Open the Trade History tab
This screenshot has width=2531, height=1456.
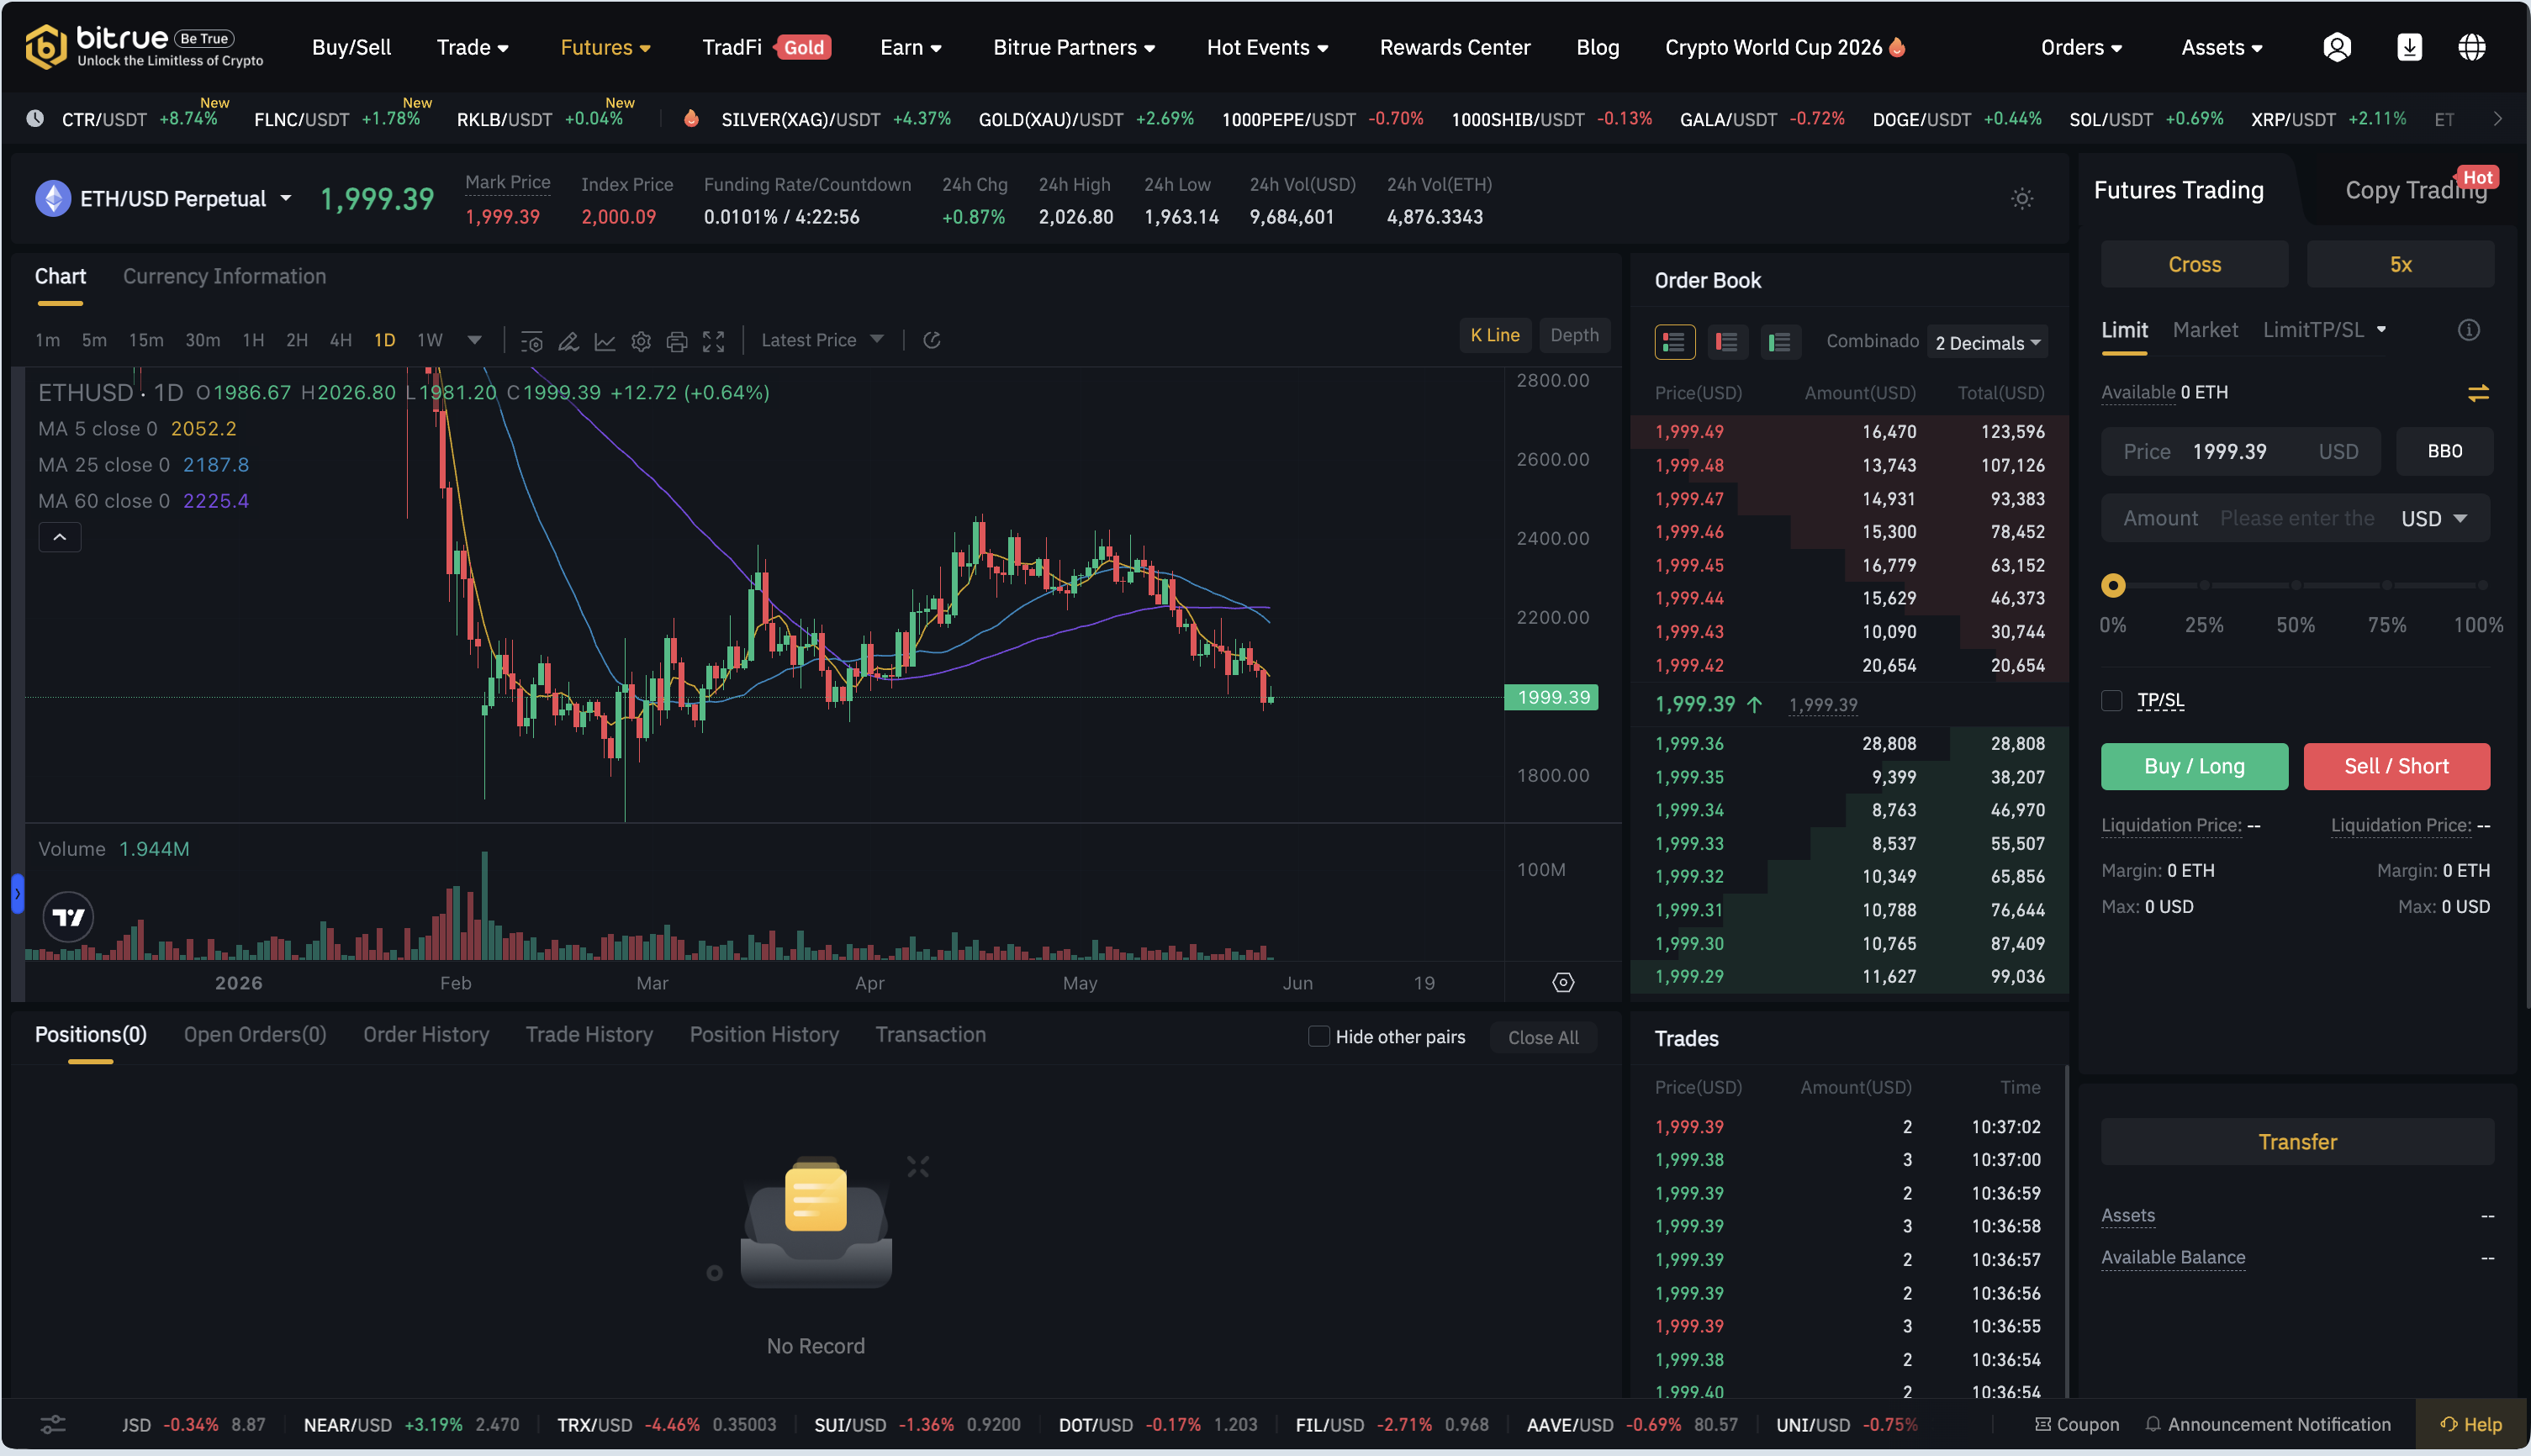pos(589,1034)
